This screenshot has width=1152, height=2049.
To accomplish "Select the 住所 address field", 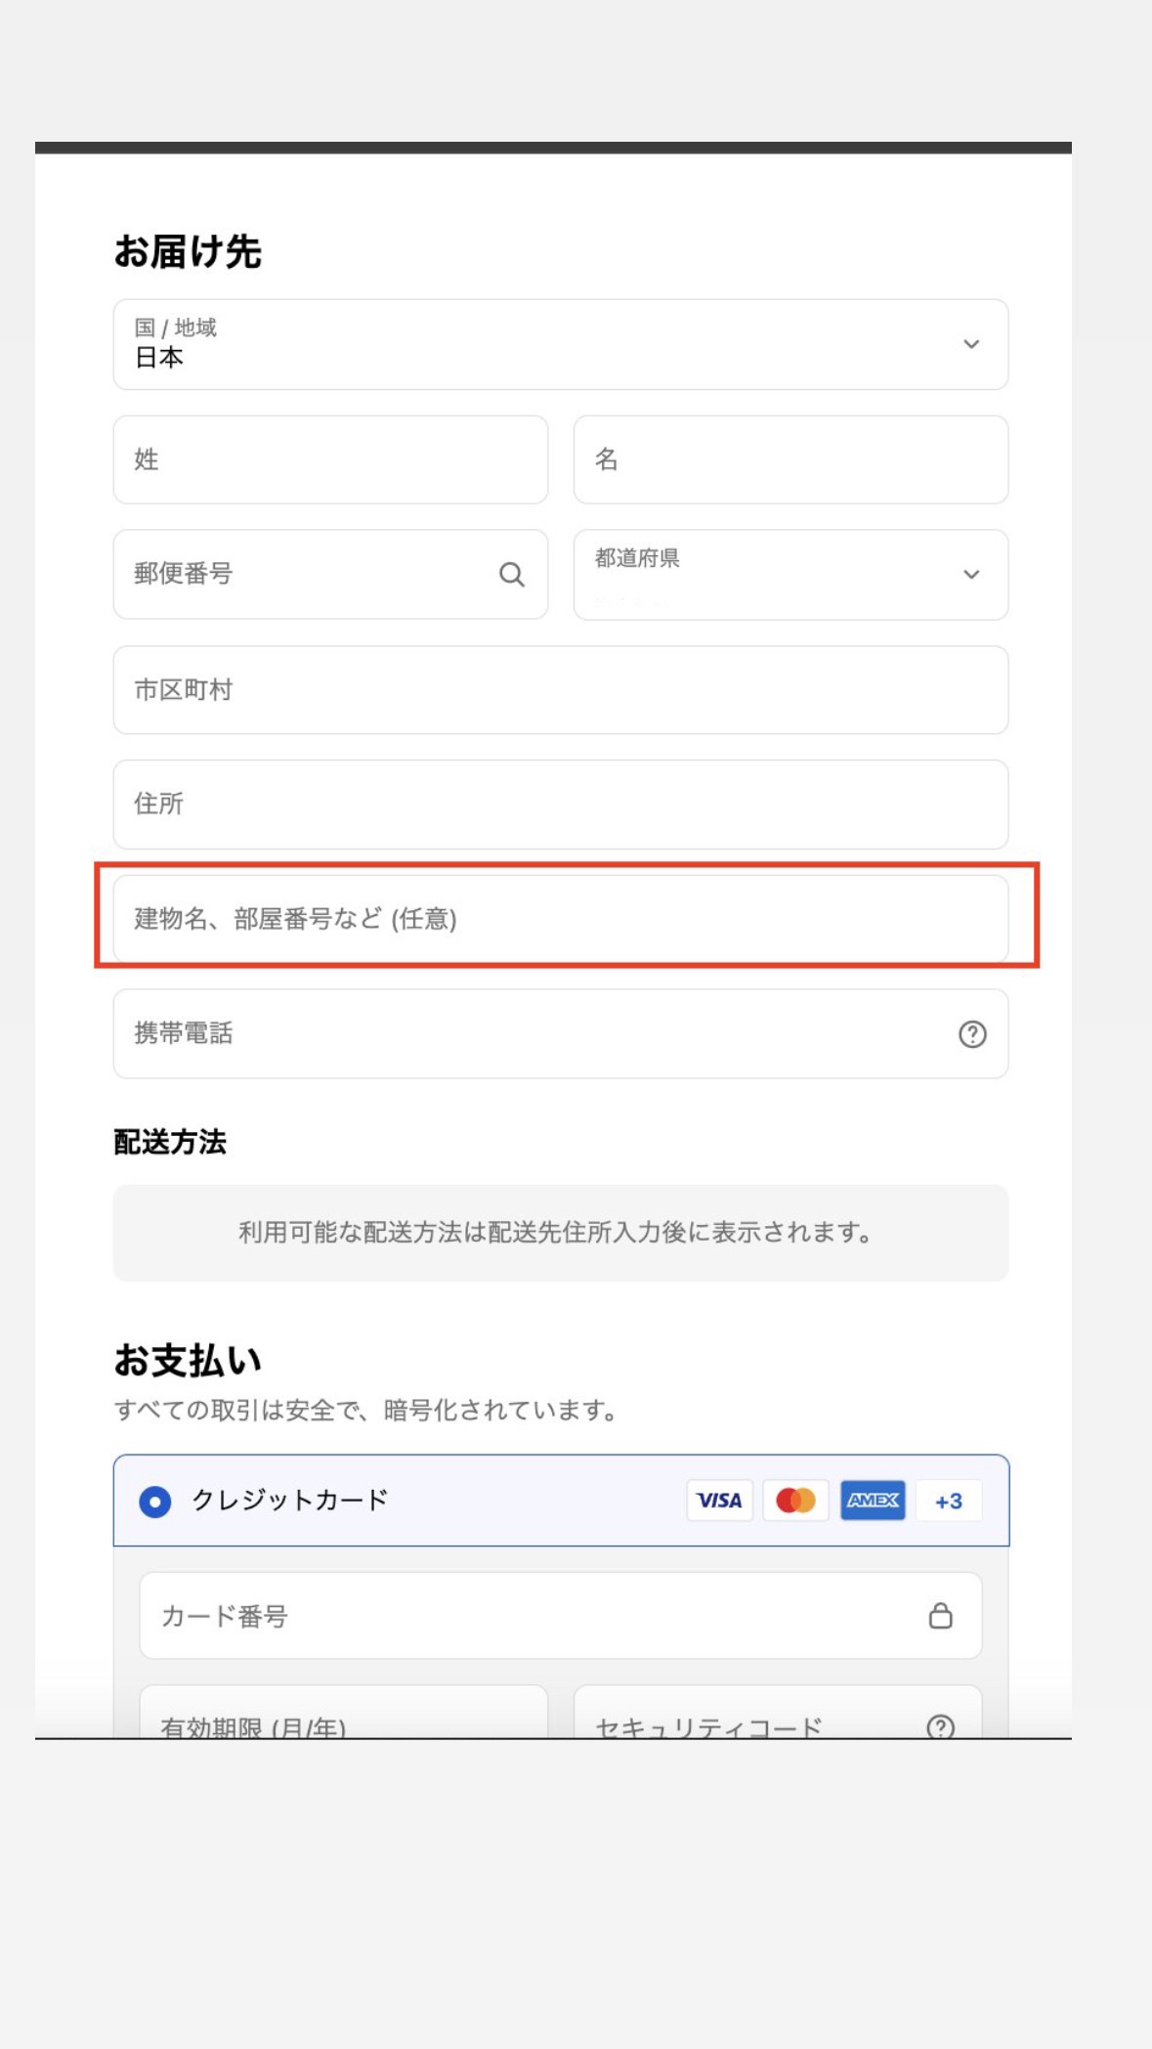I will pos(560,805).
